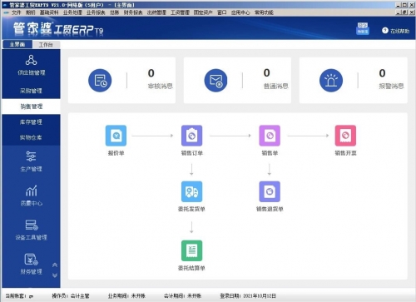Open the 销售退货单 sales return icon
This screenshot has height=302, width=416.
coord(270,191)
